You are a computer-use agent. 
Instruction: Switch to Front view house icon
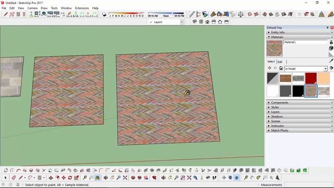pos(208,22)
